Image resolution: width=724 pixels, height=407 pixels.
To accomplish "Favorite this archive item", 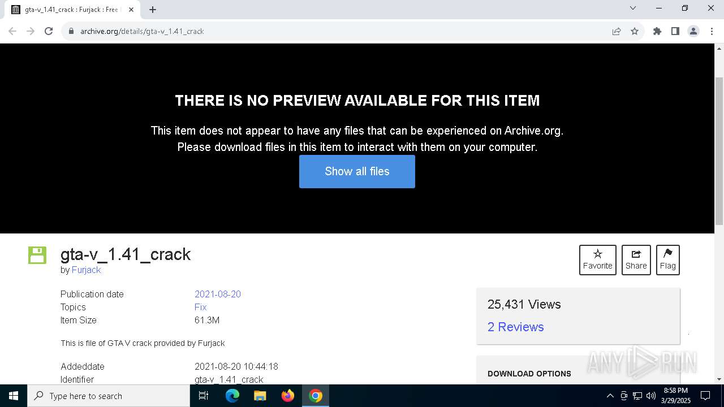I will pos(597,260).
